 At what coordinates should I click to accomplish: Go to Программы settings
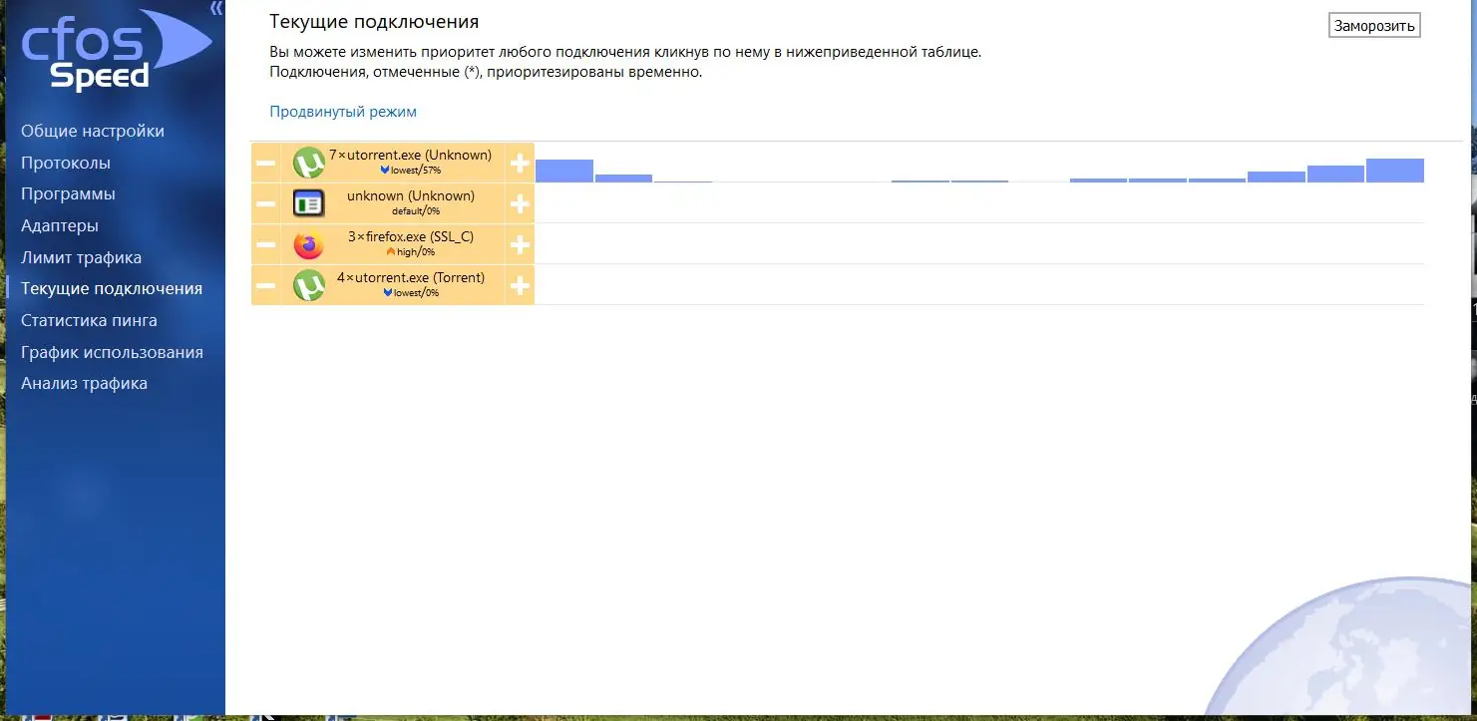tap(68, 194)
